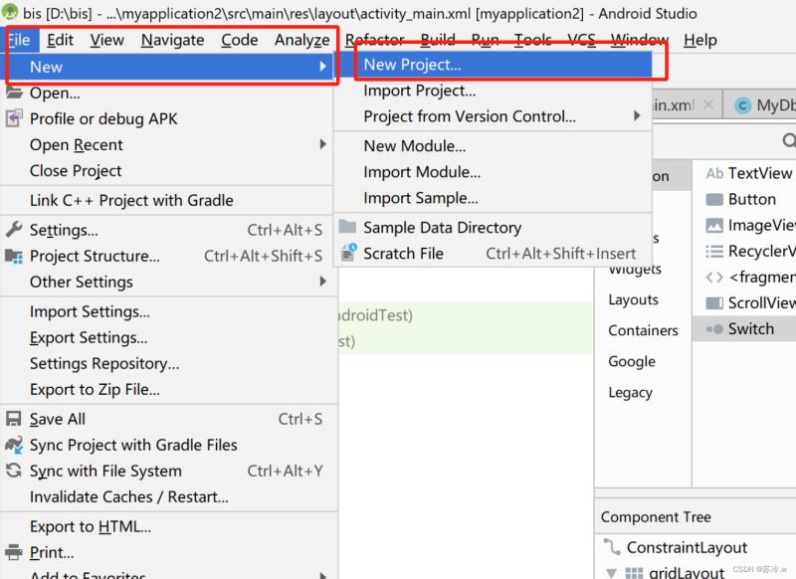Click the Sample Data Directory folder icon
Viewport: 796px width, 579px height.
347,226
